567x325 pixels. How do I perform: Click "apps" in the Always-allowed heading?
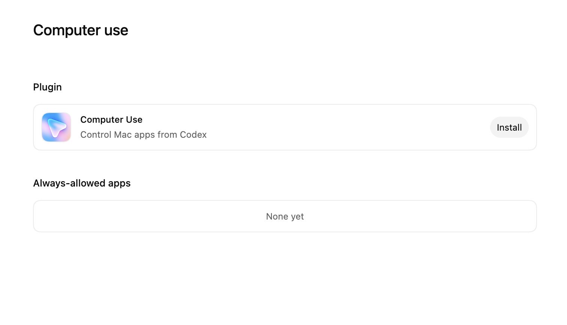point(119,184)
